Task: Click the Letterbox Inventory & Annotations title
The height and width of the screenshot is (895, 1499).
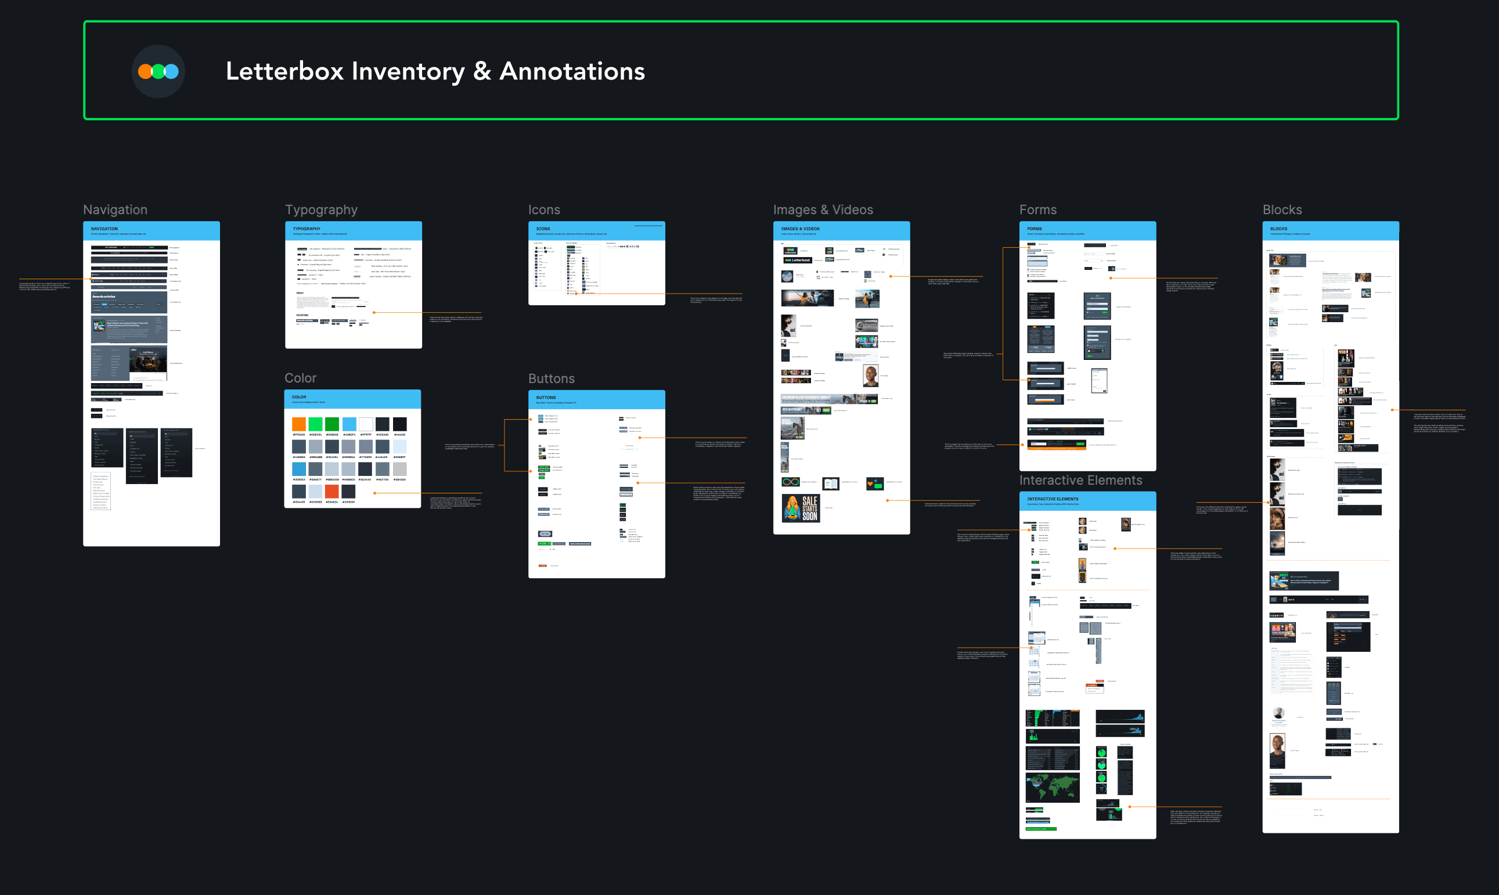Action: 435,71
